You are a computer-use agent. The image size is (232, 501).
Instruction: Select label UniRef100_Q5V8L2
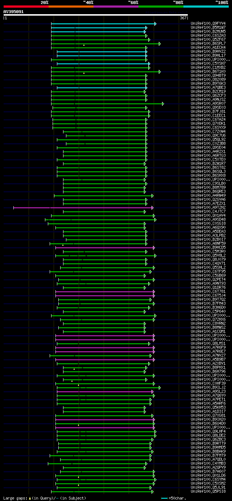tap(208, 256)
